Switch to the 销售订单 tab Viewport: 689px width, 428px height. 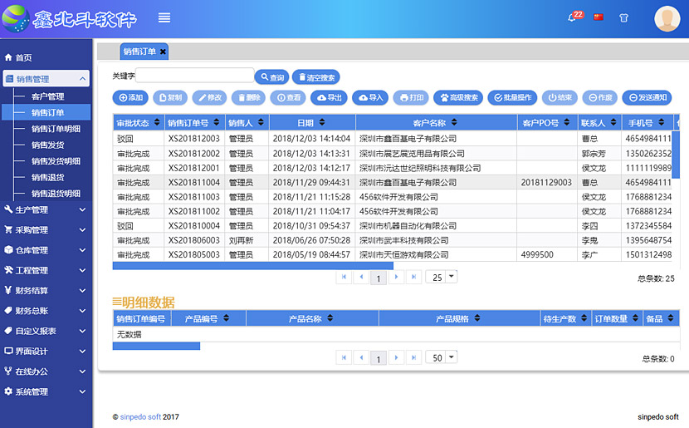pos(139,52)
